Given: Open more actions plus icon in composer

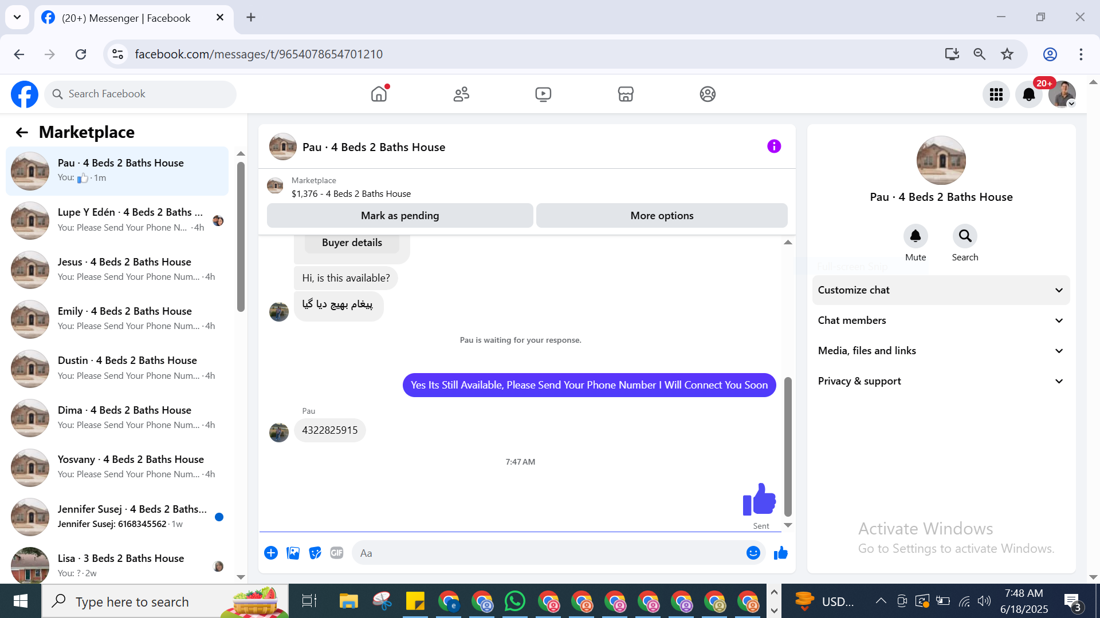Looking at the screenshot, I should pyautogui.click(x=271, y=553).
